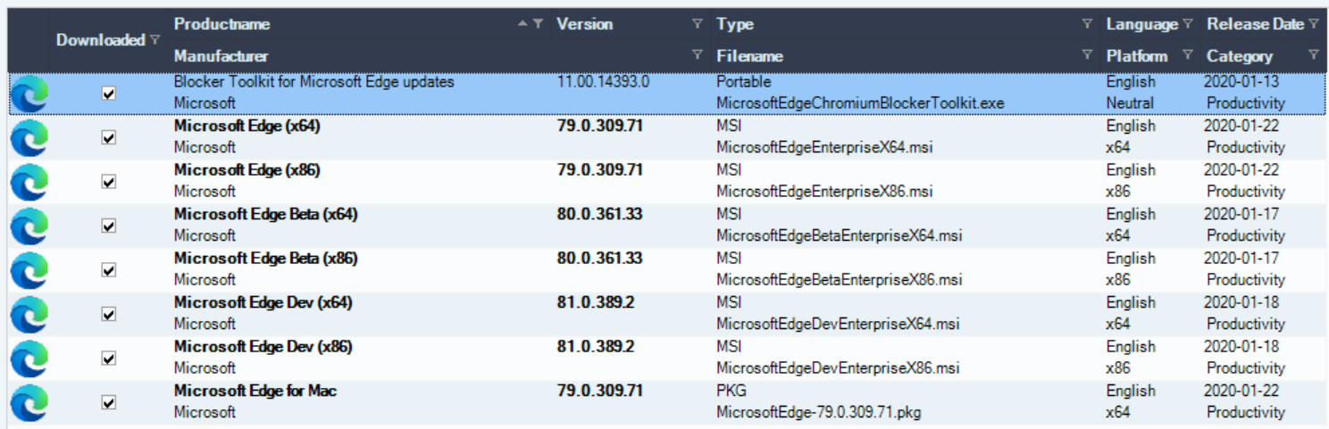Select 'Blocker Toolkit for Microsoft Edge updates' product name
Image resolution: width=1329 pixels, height=429 pixels.
click(x=314, y=82)
